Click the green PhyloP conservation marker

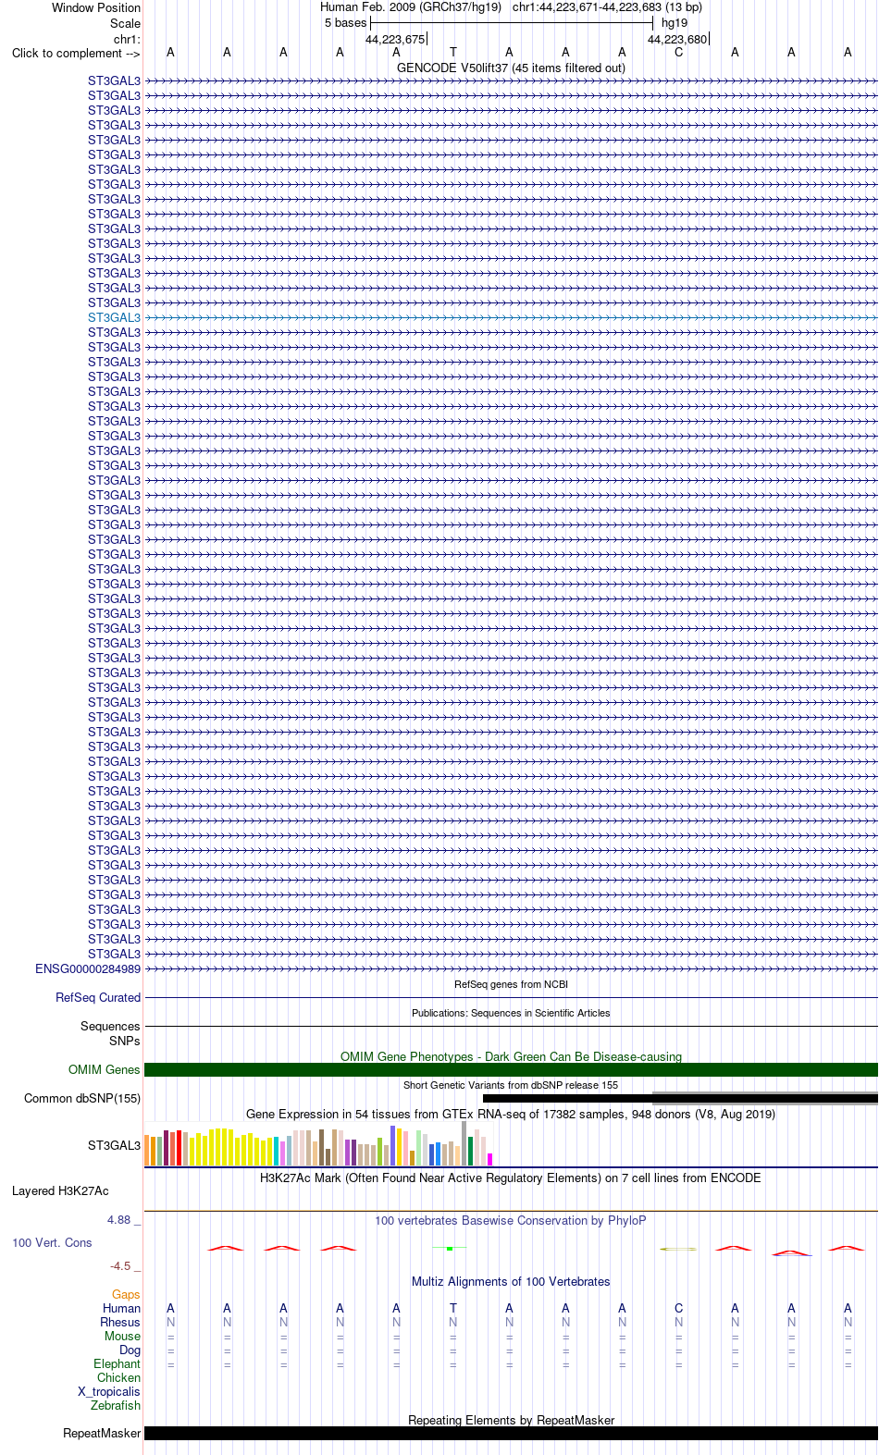(x=450, y=1248)
